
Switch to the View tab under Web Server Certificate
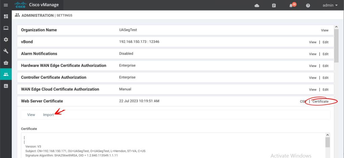point(31,115)
